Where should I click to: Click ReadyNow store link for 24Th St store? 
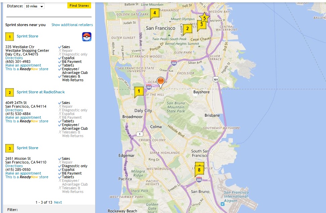27,121
